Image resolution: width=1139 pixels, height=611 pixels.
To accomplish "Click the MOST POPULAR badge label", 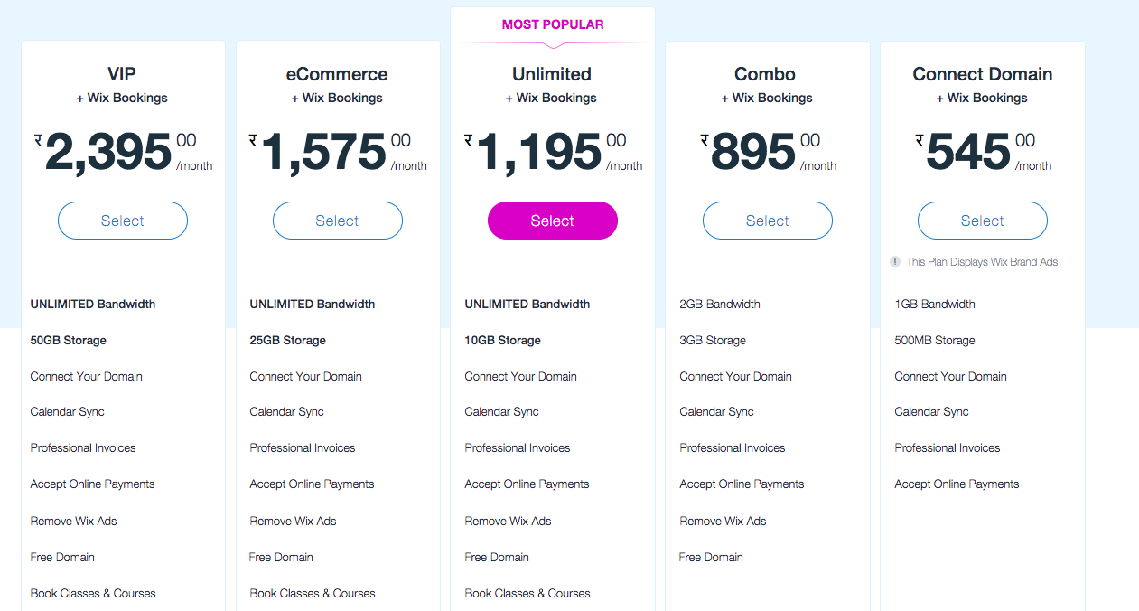I will point(553,24).
